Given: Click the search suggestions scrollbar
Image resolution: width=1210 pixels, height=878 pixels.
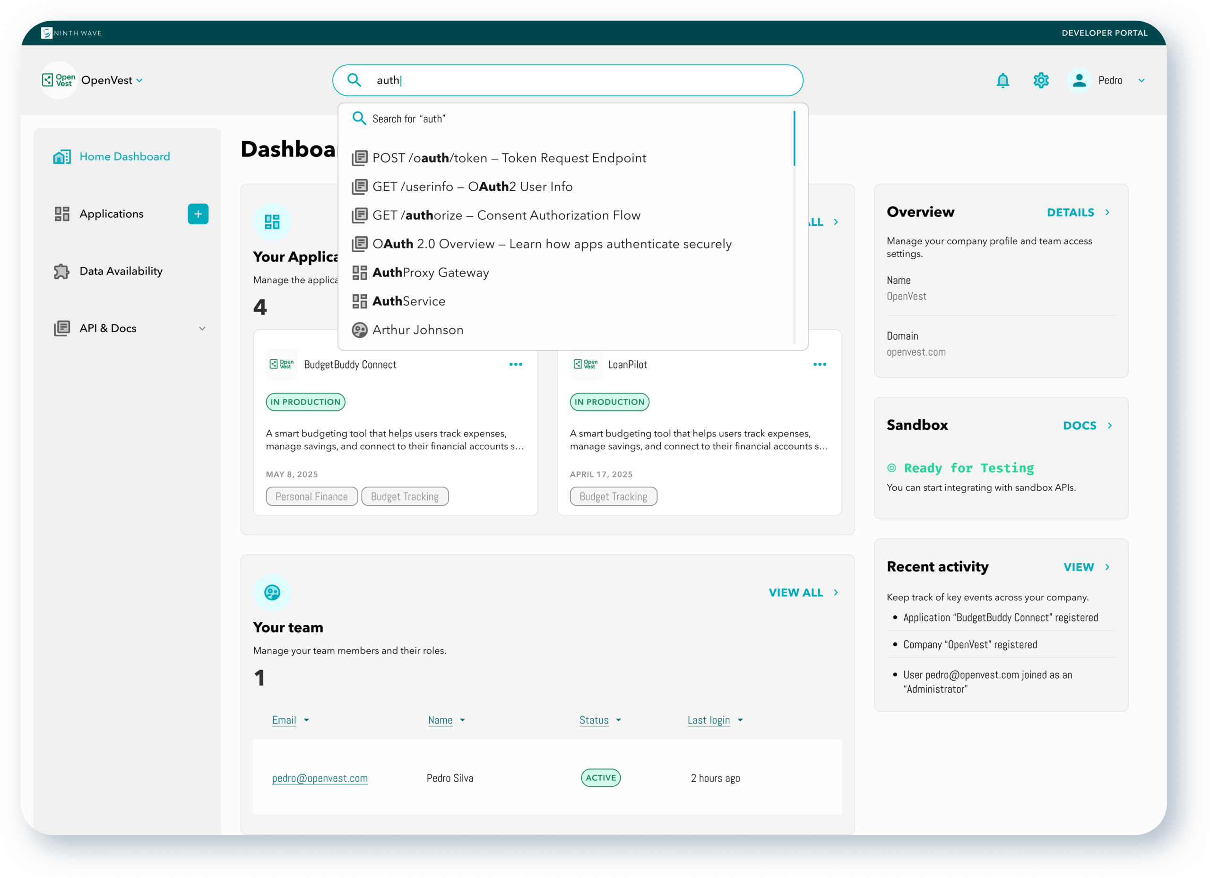Looking at the screenshot, I should click(x=794, y=138).
